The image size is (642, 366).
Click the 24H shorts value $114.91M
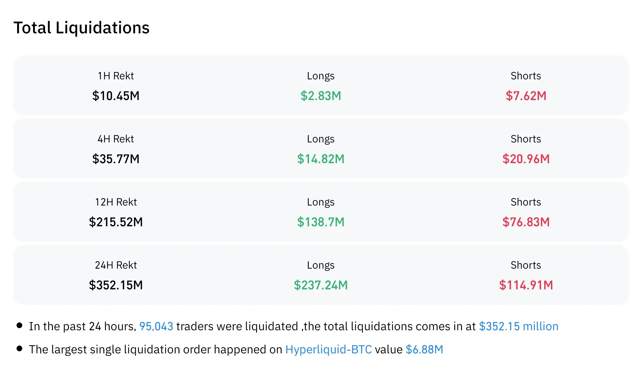tap(526, 285)
